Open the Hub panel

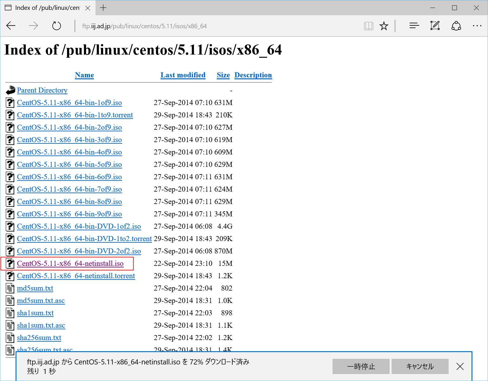point(414,26)
